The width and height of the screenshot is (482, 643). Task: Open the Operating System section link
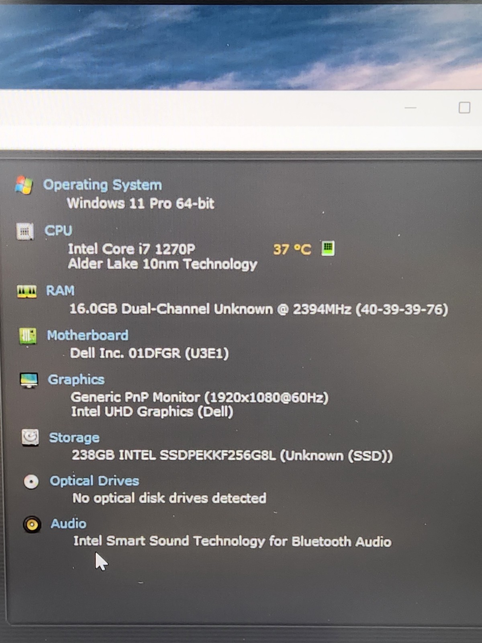[x=102, y=185]
